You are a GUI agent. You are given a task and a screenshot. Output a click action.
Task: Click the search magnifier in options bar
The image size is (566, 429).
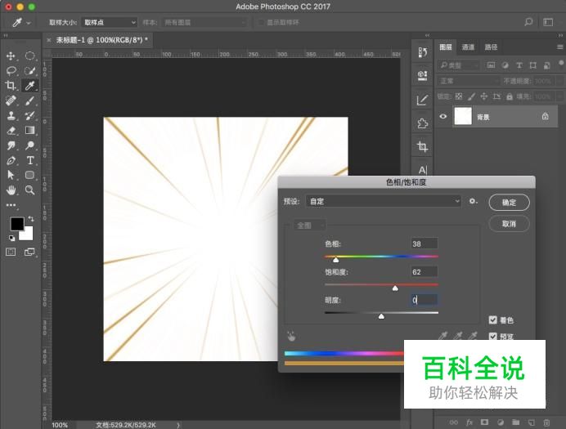pos(528,22)
